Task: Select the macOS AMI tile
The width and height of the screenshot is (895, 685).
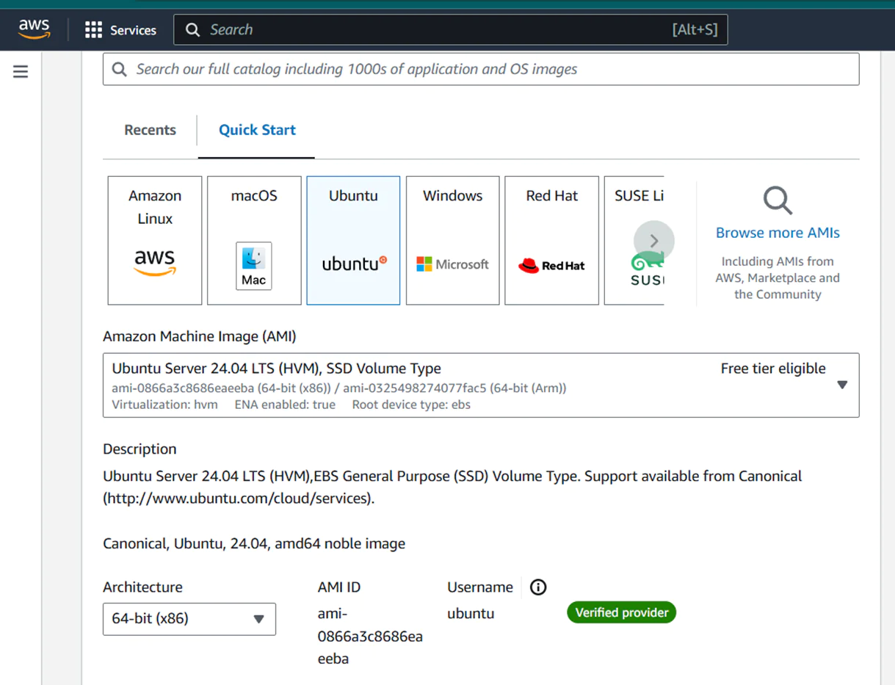Action: click(254, 240)
